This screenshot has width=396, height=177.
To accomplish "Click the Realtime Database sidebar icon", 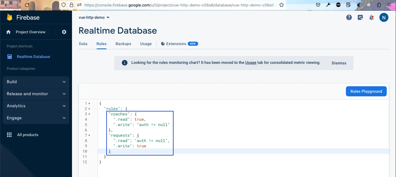I will (10, 57).
